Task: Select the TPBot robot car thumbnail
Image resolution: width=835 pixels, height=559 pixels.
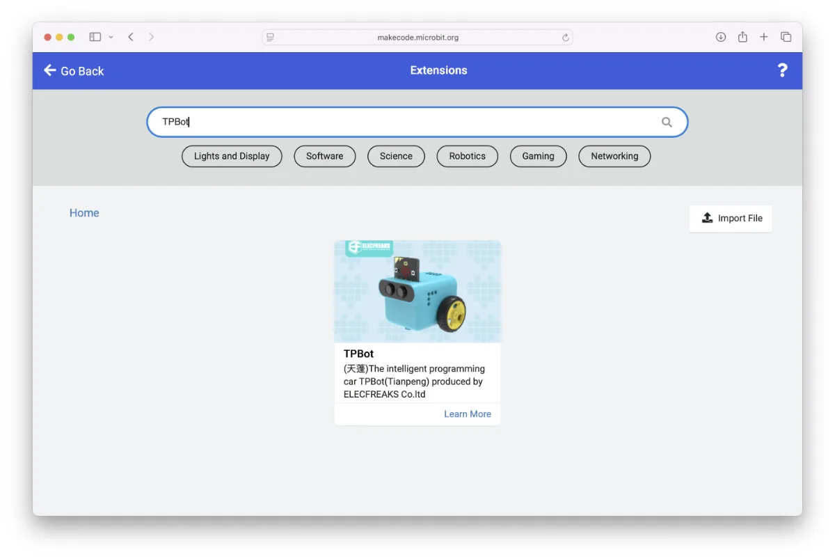Action: click(417, 291)
